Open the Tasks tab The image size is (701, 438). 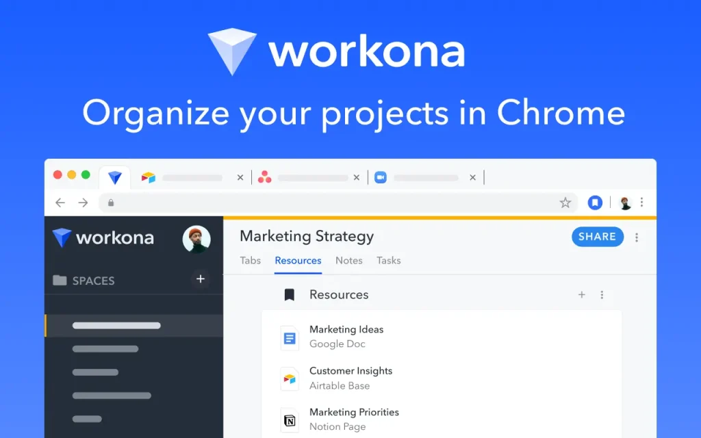(x=389, y=261)
